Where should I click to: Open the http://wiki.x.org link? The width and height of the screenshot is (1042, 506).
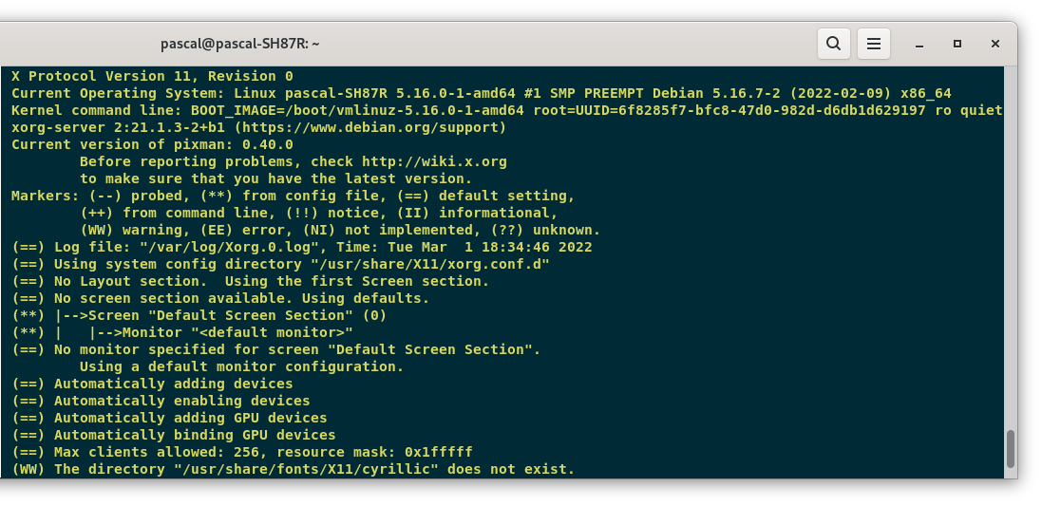435,161
